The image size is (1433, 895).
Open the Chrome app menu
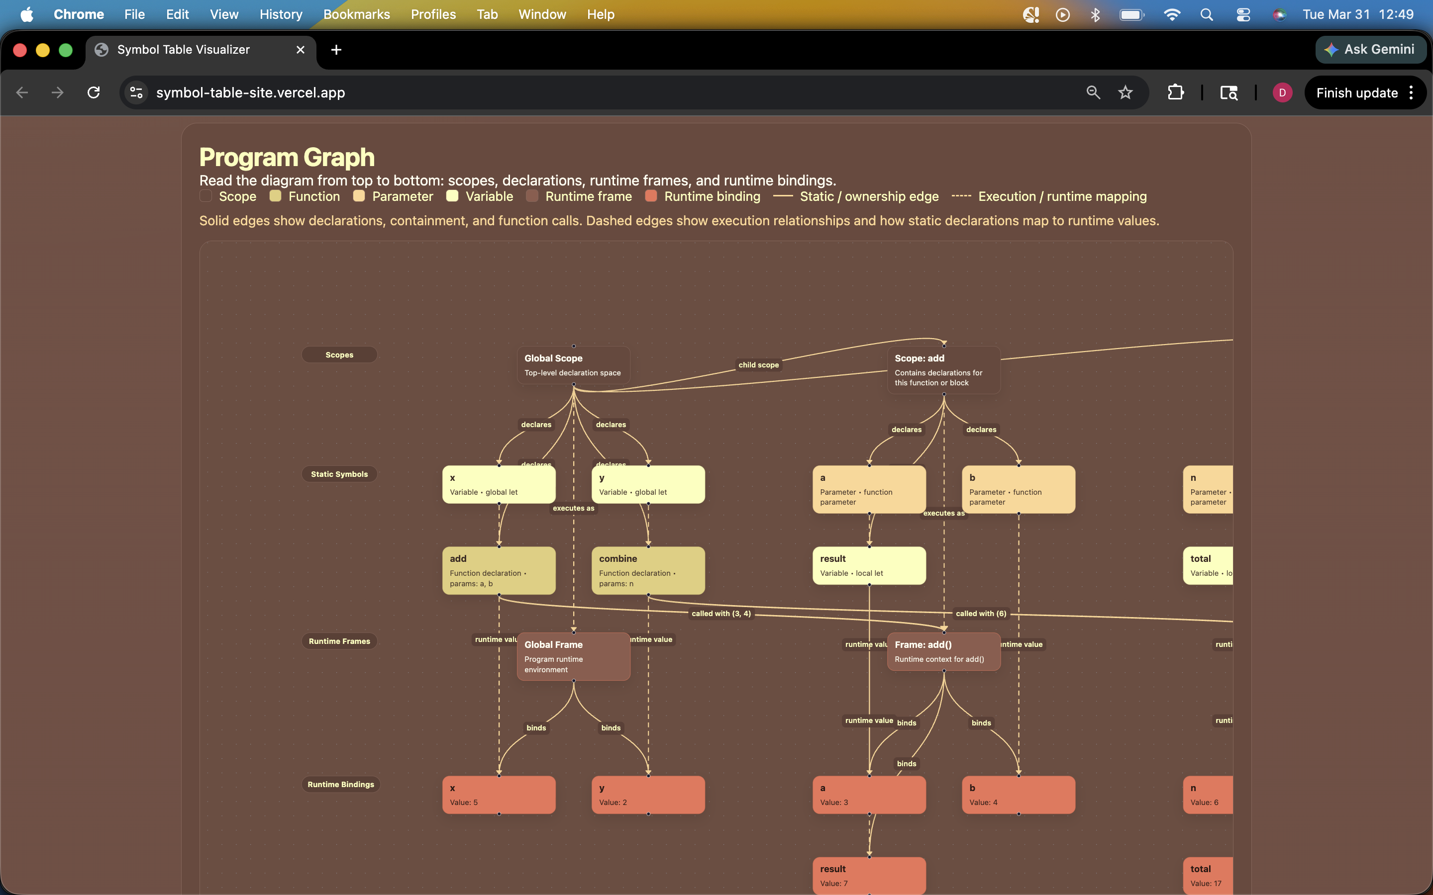click(x=79, y=14)
